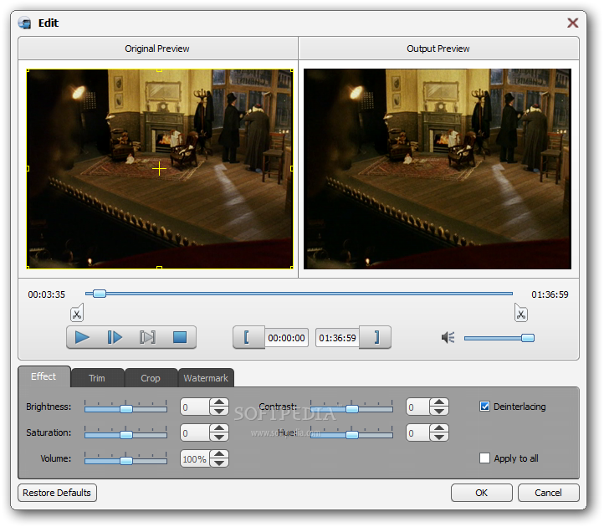Click the Hue slider thumb
This screenshot has height=527, width=604.
coord(352,434)
